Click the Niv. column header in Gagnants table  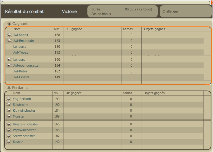point(57,29)
